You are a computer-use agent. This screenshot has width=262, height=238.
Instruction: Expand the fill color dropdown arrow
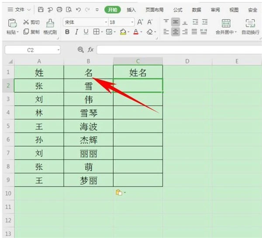(128, 32)
